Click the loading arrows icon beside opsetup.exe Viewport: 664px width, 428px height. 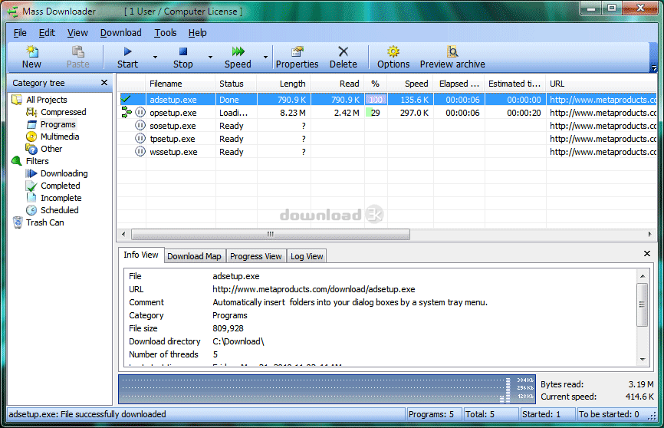tap(127, 112)
